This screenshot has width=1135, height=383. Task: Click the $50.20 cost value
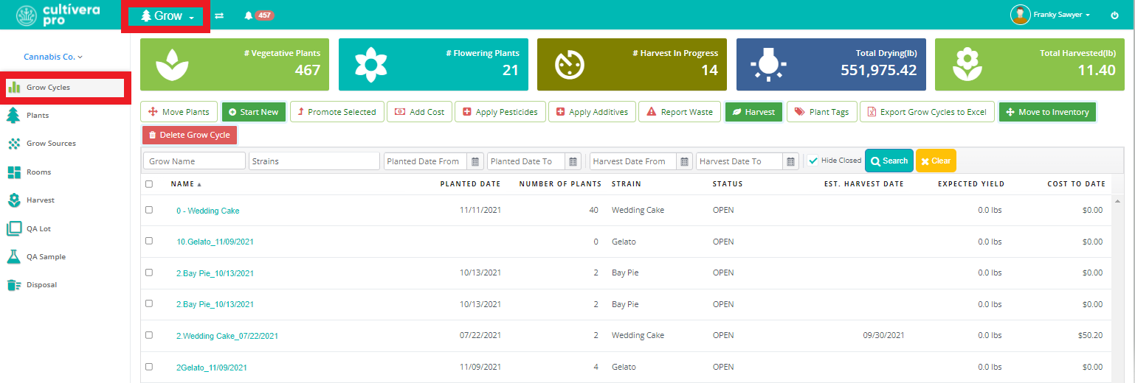pos(1091,335)
